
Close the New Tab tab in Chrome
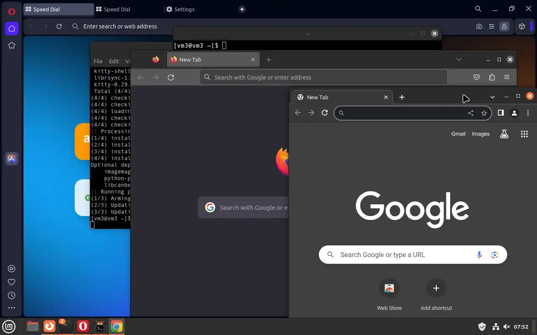click(x=386, y=97)
